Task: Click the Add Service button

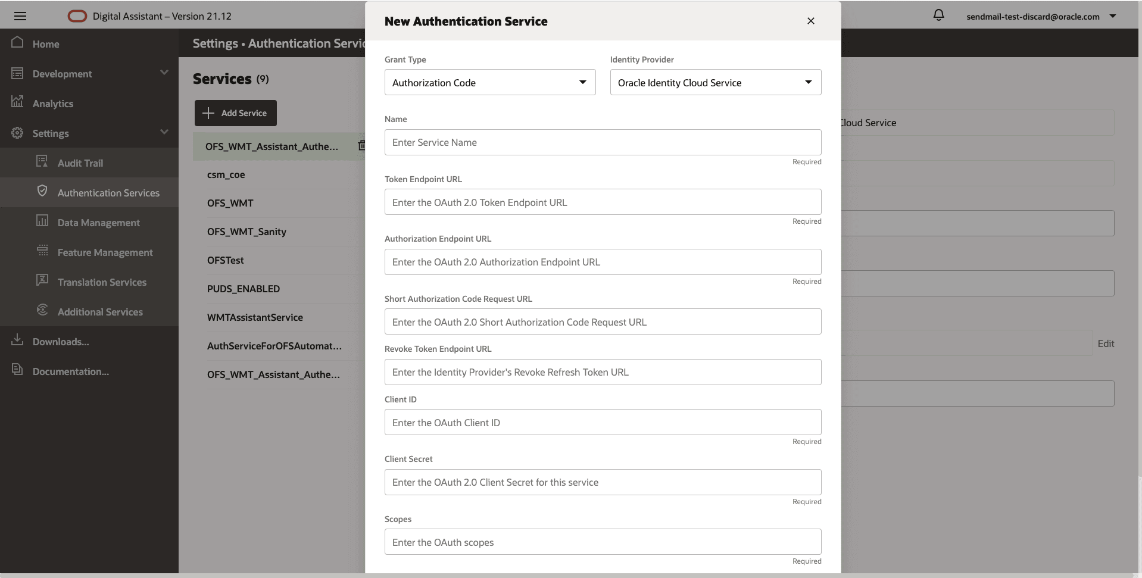Action: (235, 113)
